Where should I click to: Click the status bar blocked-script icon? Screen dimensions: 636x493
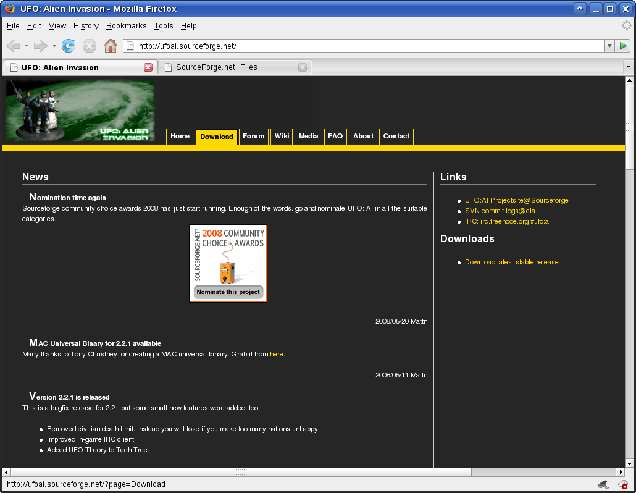[623, 484]
